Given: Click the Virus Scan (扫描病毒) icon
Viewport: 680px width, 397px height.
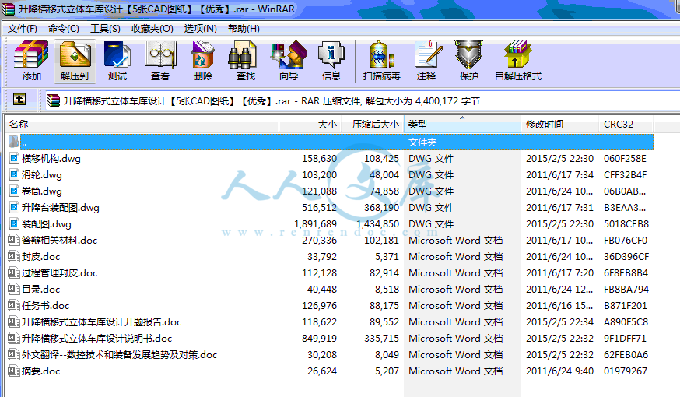Looking at the screenshot, I should click(382, 61).
